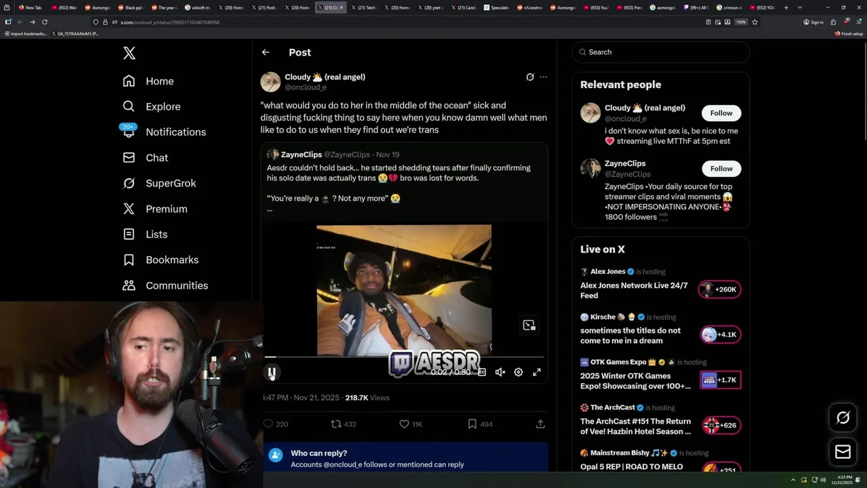This screenshot has width=867, height=488.
Task: Open ZayneClips name in the quoted post
Action: [301, 155]
